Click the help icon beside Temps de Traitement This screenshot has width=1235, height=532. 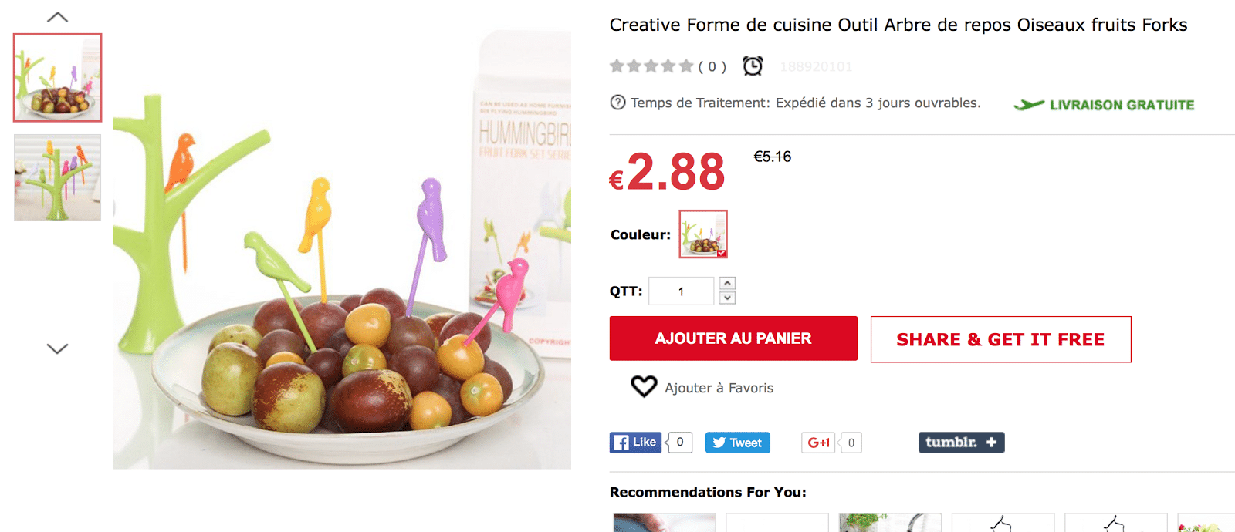click(617, 103)
